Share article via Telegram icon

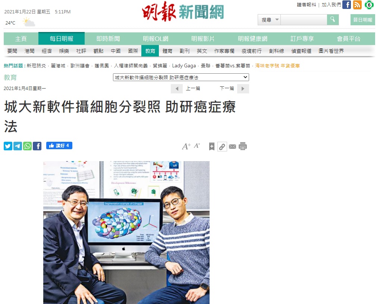[x=18, y=146]
